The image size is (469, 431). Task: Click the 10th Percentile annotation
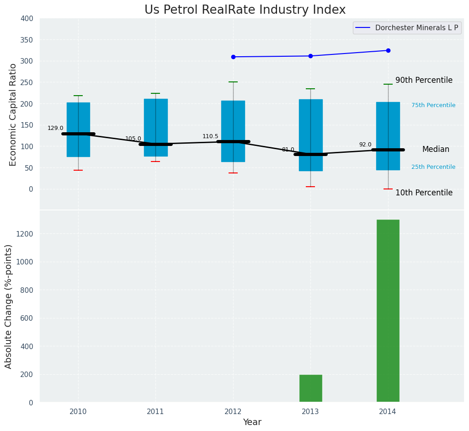pyautogui.click(x=424, y=193)
